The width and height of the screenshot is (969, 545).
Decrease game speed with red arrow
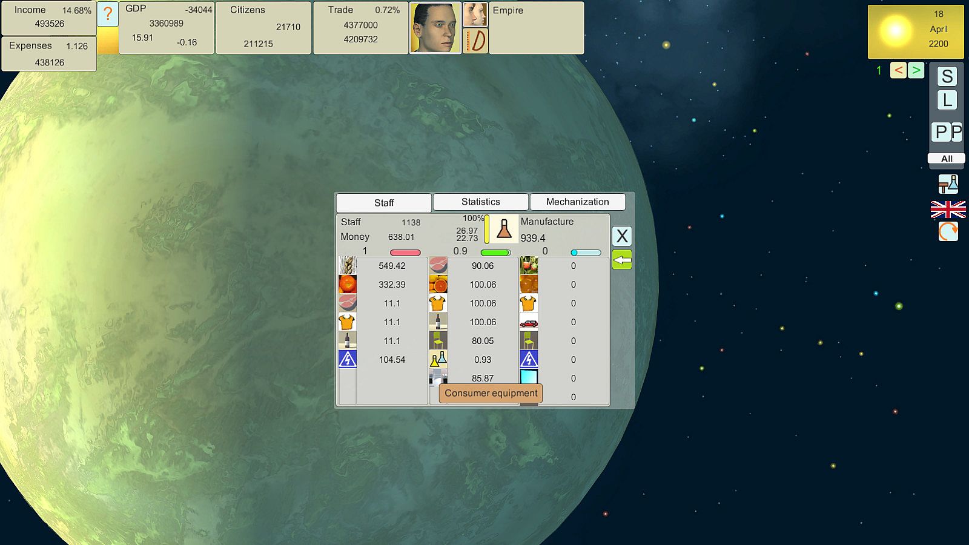898,70
